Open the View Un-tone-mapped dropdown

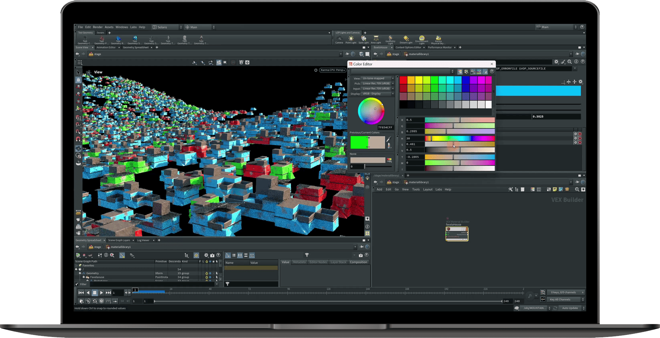click(378, 78)
